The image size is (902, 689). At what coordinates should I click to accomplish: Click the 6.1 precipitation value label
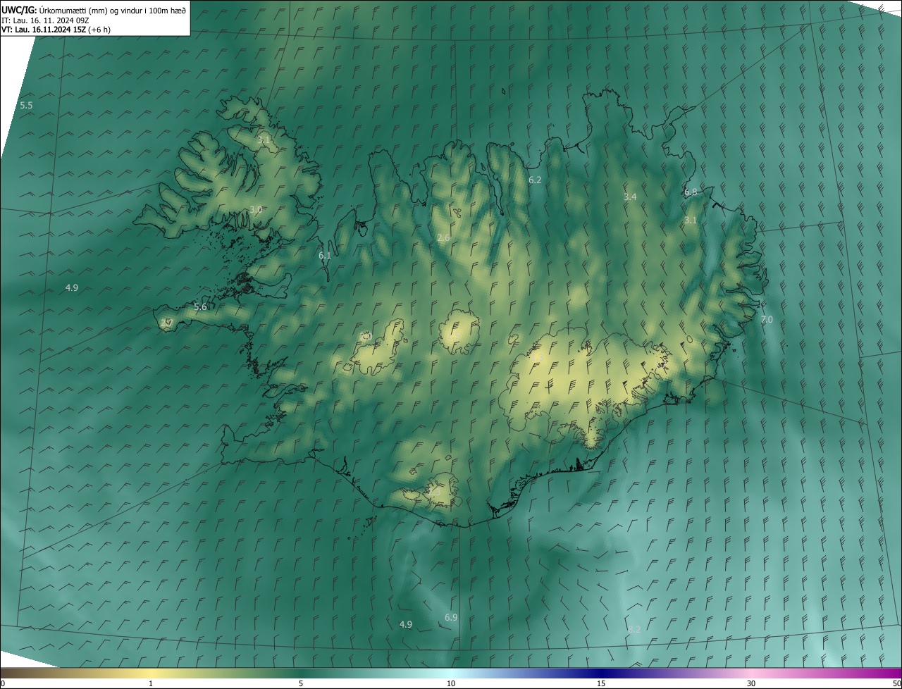point(325,256)
